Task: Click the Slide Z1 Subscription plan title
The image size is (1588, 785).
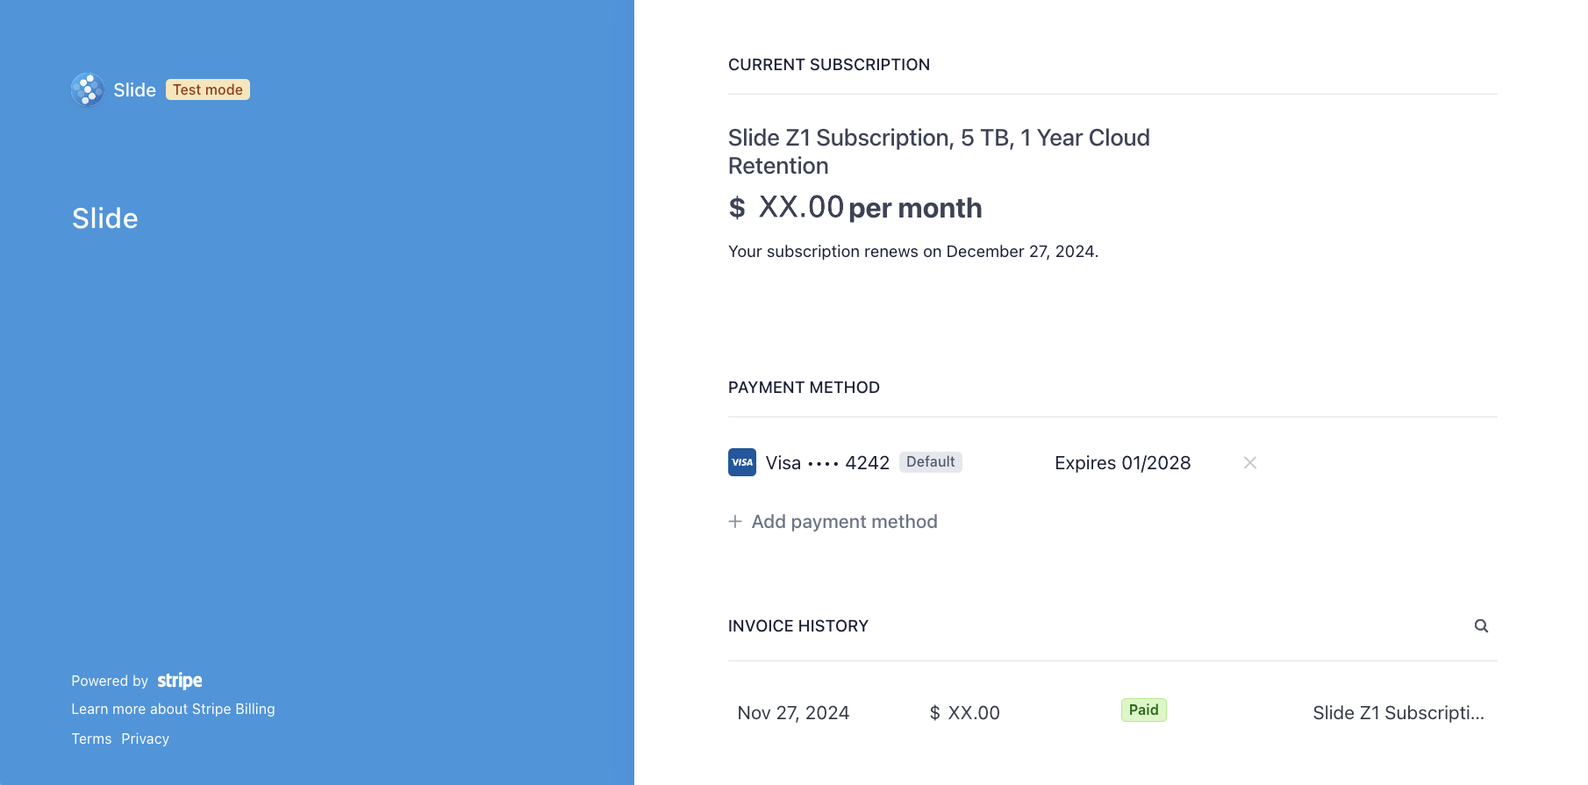Action: click(x=939, y=151)
